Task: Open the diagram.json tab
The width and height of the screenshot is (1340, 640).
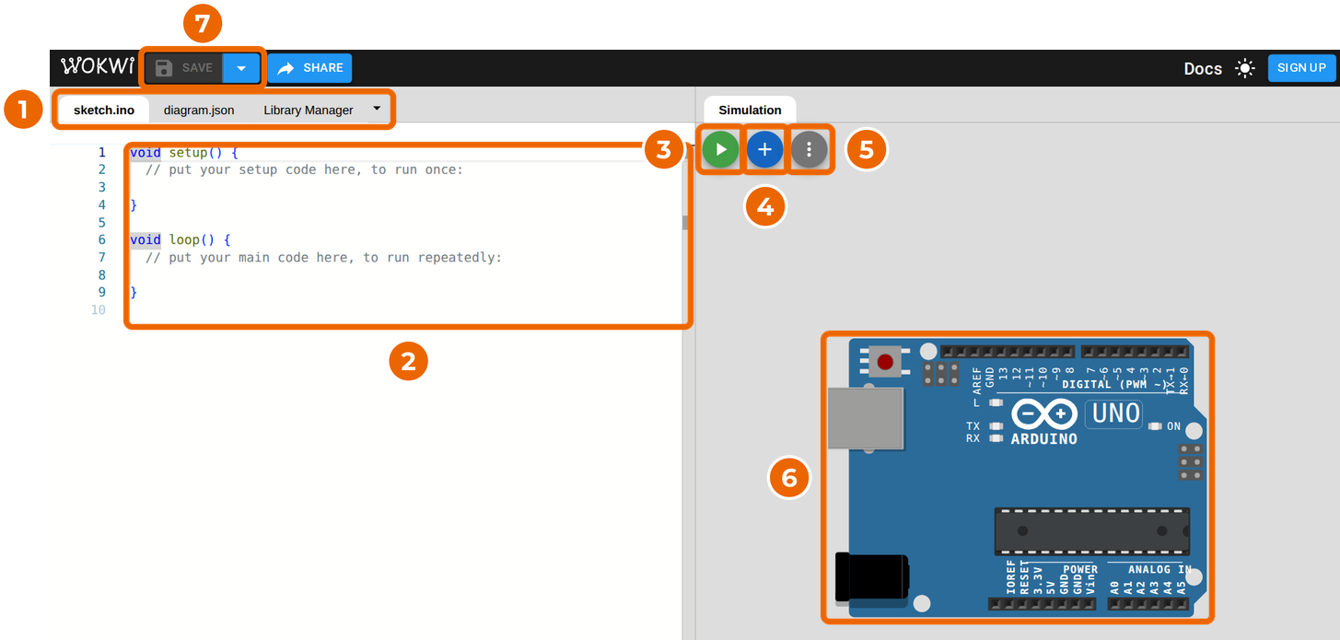Action: pos(199,110)
